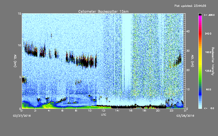Click the 6: hour tick on time axis

[63, 111]
